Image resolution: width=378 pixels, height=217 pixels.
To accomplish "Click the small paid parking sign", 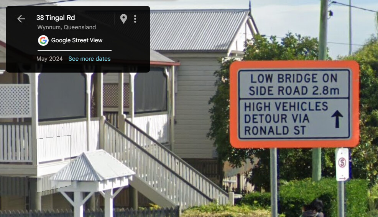I will (342, 164).
